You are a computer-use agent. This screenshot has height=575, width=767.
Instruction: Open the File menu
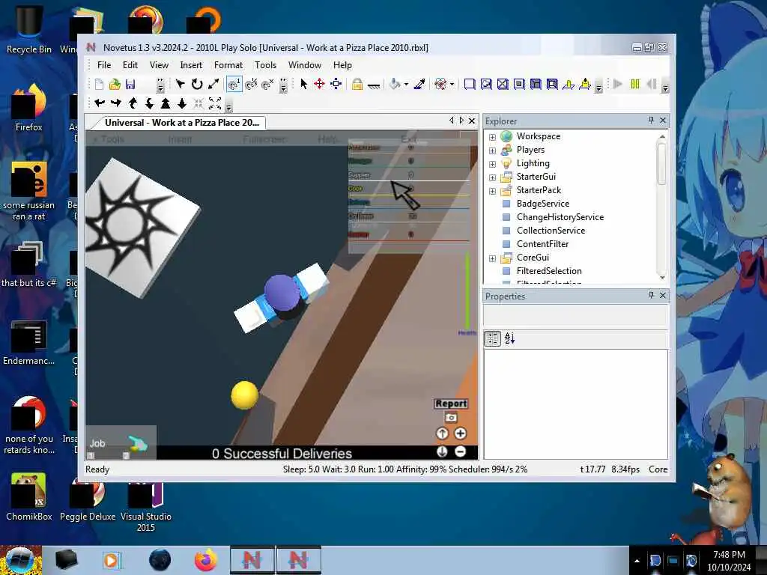[x=104, y=65]
